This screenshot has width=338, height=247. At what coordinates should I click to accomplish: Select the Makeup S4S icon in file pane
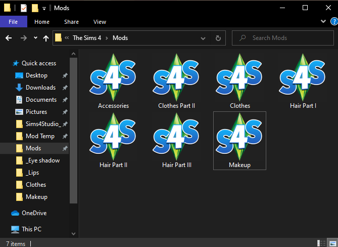tap(239, 137)
